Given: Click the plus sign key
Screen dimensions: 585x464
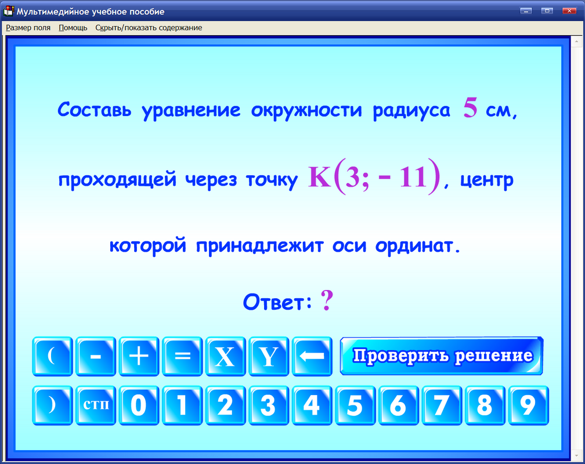Looking at the screenshot, I should pos(139,356).
